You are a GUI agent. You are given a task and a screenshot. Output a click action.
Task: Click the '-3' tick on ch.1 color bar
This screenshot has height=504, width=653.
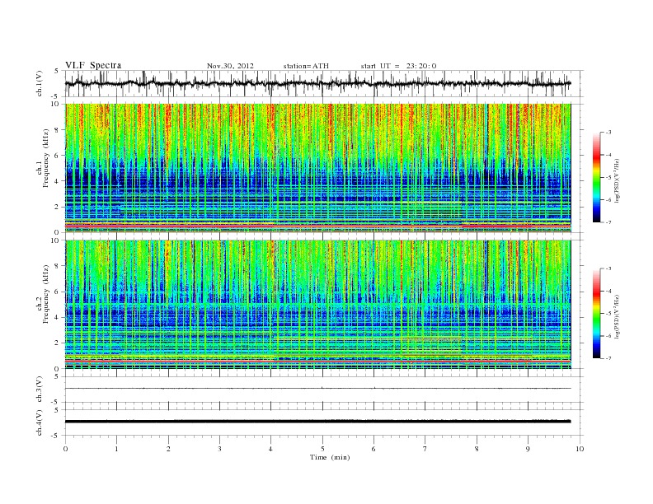(608, 133)
